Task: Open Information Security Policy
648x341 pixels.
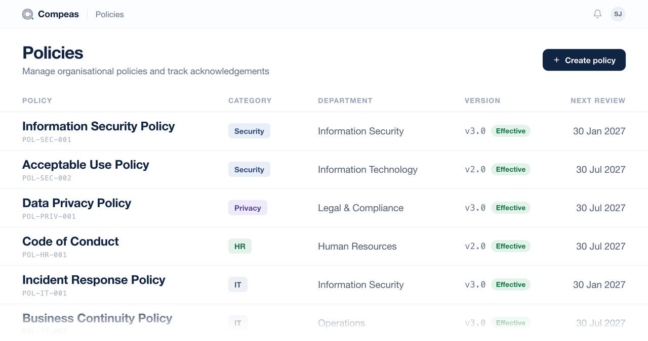Action: [x=99, y=126]
